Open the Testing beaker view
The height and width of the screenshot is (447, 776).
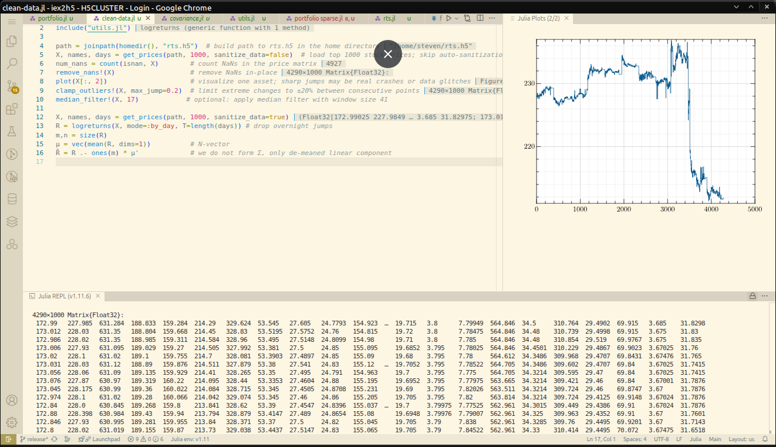coord(12,132)
